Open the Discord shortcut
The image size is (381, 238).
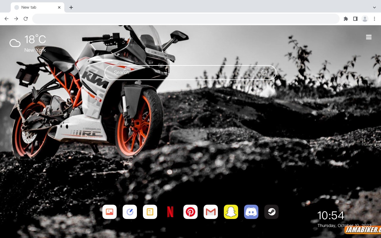251,212
